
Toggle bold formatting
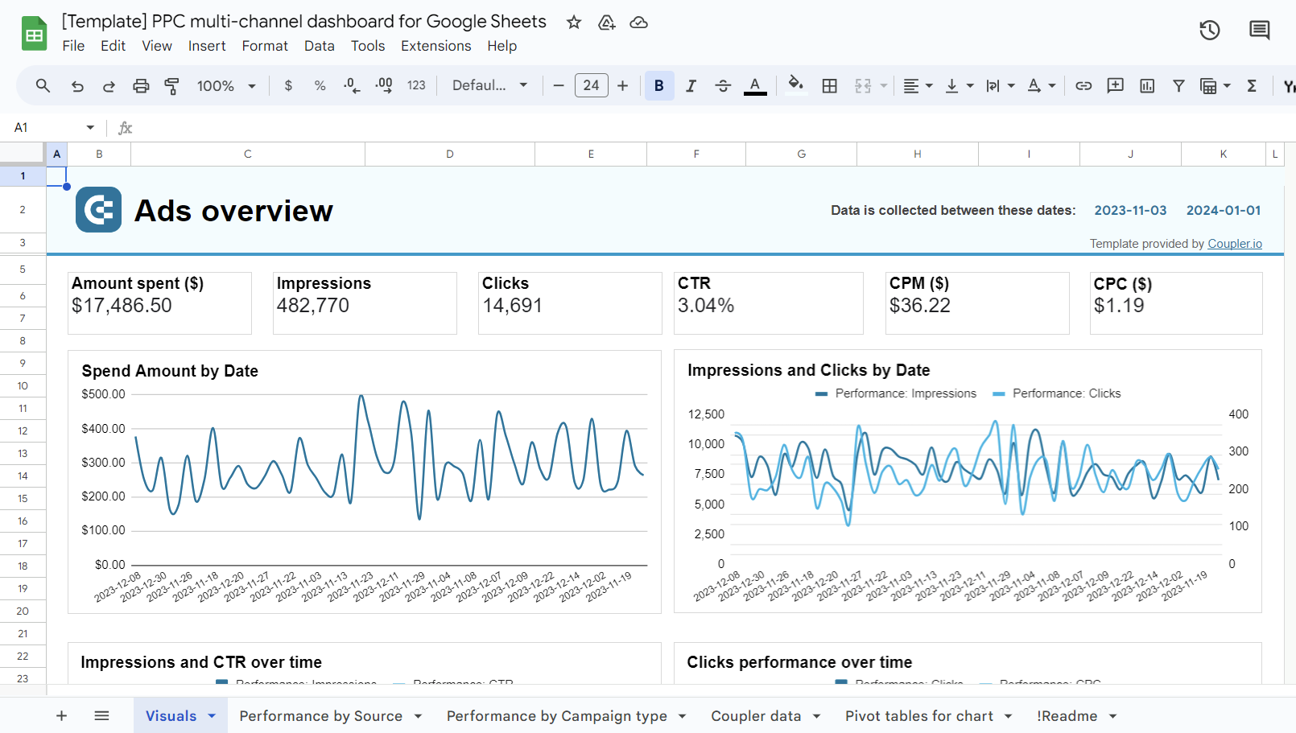tap(658, 86)
